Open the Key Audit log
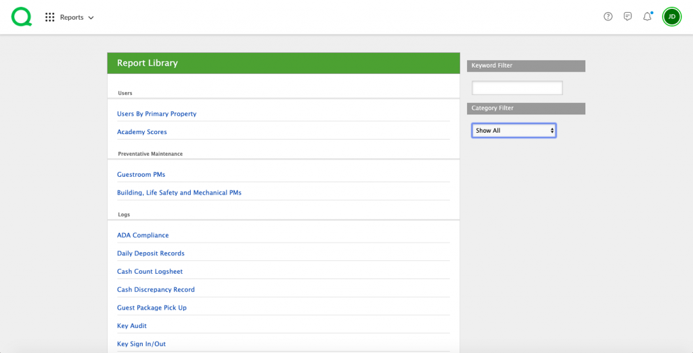693x353 pixels. [131, 326]
